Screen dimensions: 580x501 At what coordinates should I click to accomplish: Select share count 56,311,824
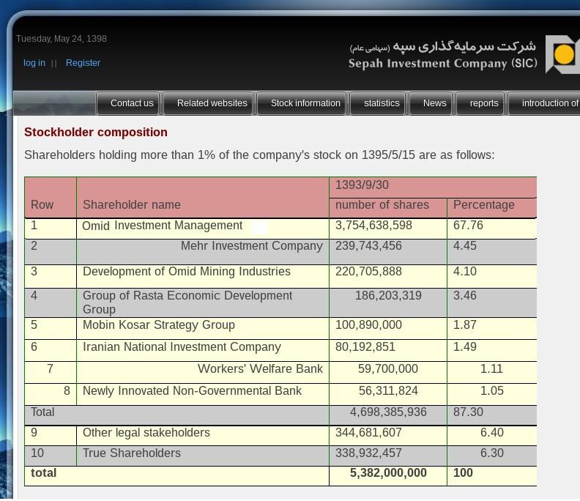point(388,390)
